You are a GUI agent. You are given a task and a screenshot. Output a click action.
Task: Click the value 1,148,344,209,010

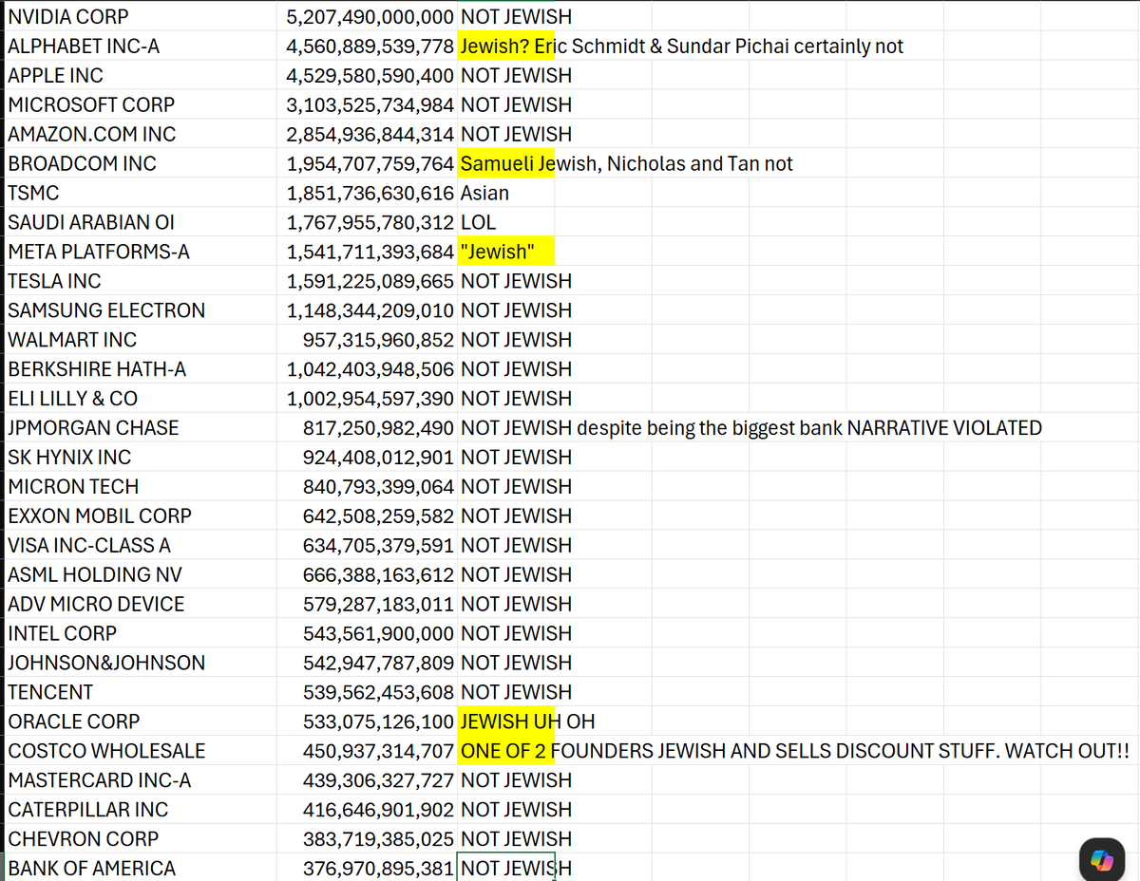coord(370,310)
